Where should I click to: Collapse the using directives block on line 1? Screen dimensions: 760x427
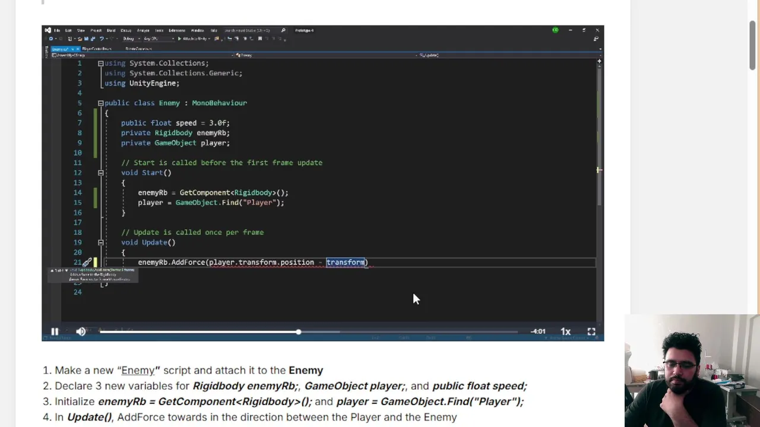(x=100, y=63)
